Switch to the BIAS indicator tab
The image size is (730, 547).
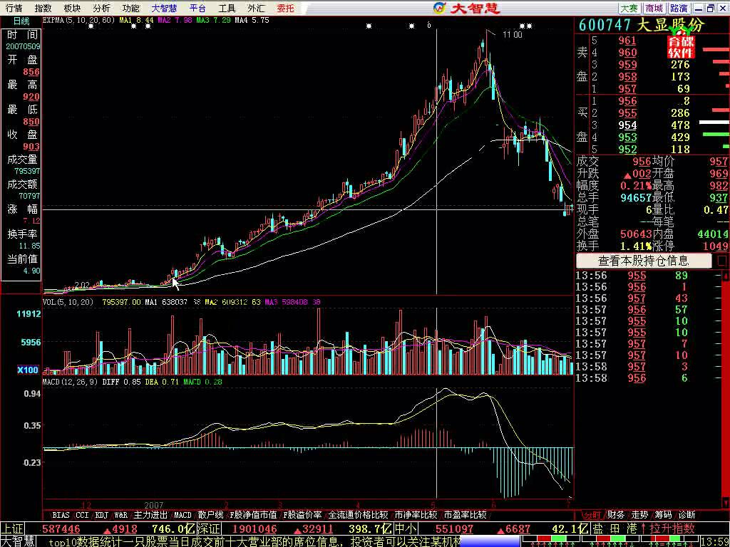click(61, 515)
